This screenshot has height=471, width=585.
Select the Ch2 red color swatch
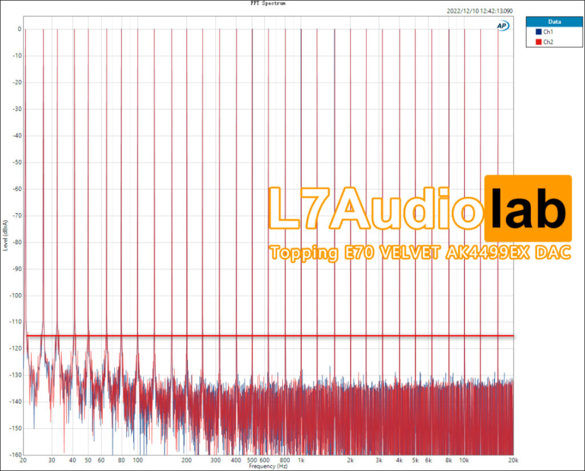coord(538,42)
